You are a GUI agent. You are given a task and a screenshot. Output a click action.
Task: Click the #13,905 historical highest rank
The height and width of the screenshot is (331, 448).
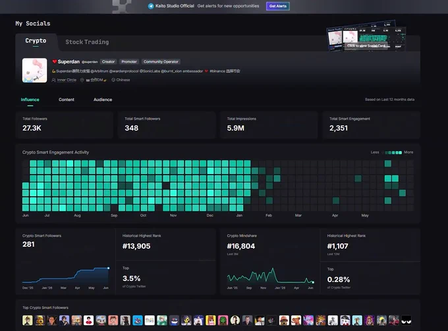pyautogui.click(x=136, y=246)
